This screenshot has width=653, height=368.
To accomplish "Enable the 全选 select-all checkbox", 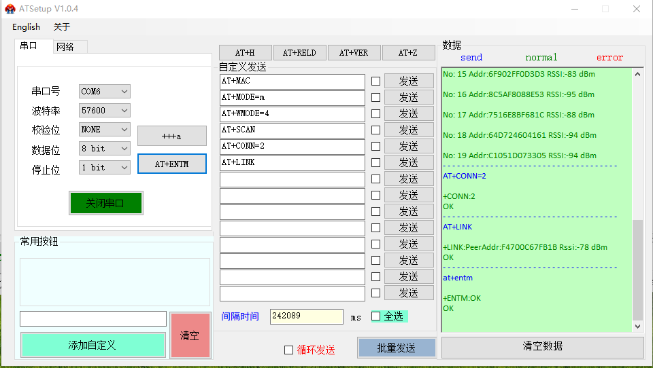I will 376,316.
